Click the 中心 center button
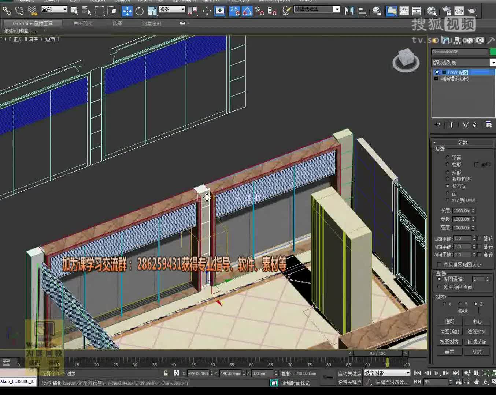This screenshot has width=496, height=395. pos(477,321)
